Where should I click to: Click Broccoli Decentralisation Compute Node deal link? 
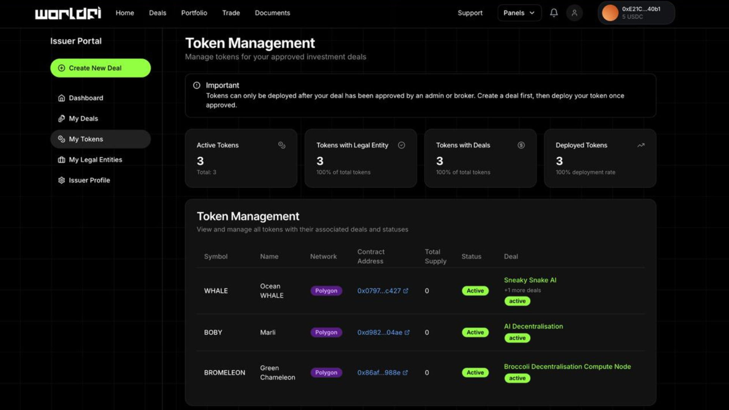pos(567,367)
